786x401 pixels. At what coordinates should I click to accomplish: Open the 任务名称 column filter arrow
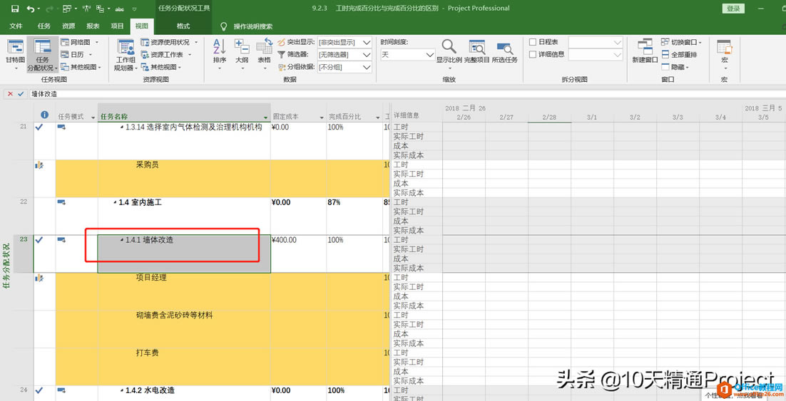[265, 117]
